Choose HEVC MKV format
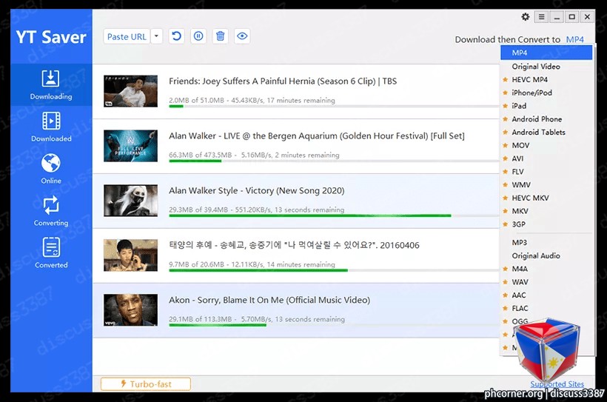The width and height of the screenshot is (607, 402). click(546, 198)
